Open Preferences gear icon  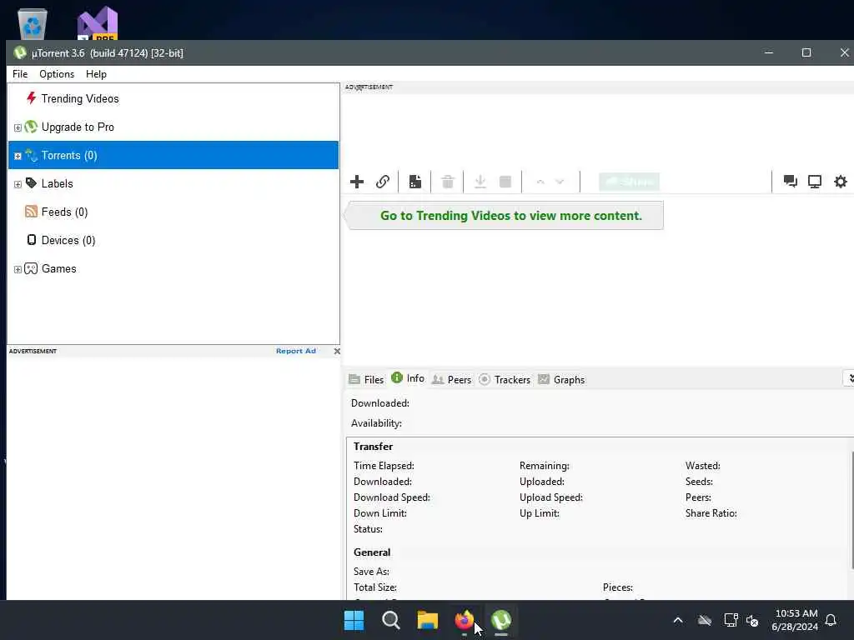coord(841,181)
